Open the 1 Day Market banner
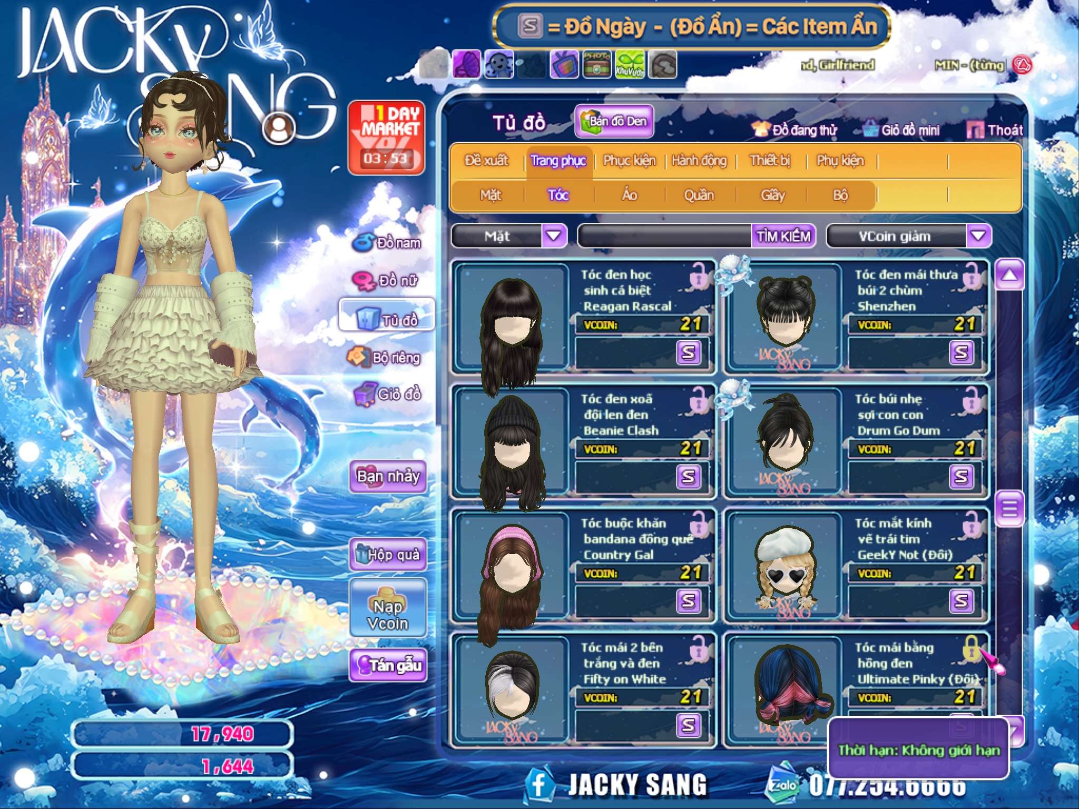Image resolution: width=1079 pixels, height=809 pixels. point(386,137)
